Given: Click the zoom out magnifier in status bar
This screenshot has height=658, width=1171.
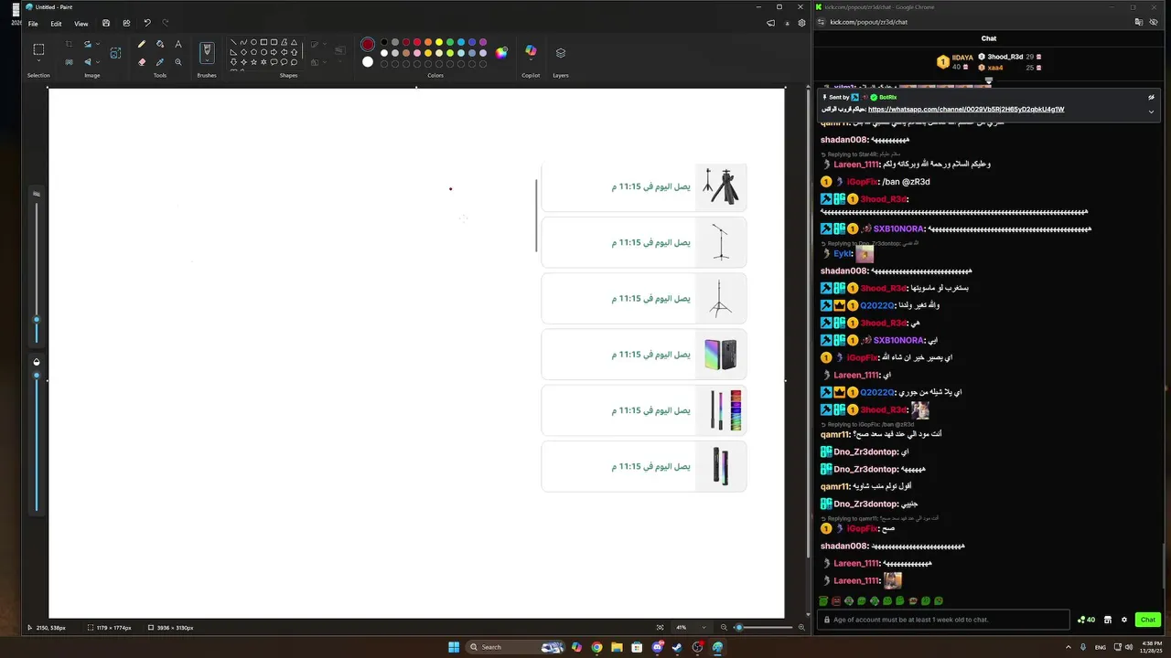Looking at the screenshot, I should (x=724, y=628).
